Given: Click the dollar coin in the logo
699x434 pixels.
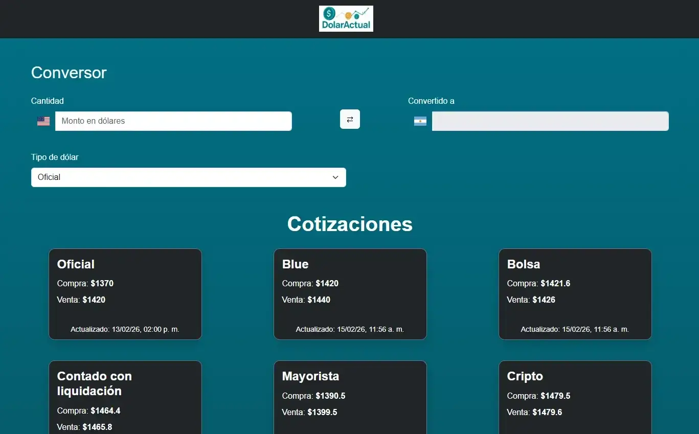Looking at the screenshot, I should pyautogui.click(x=329, y=13).
